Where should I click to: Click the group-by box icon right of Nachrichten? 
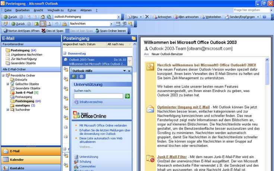point(118,23)
